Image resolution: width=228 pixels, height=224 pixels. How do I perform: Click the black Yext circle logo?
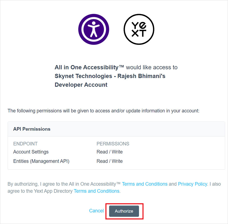click(139, 29)
